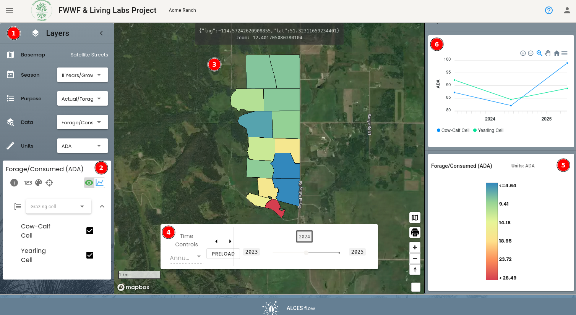Click the white square map button
The height and width of the screenshot is (315, 576).
416,287
